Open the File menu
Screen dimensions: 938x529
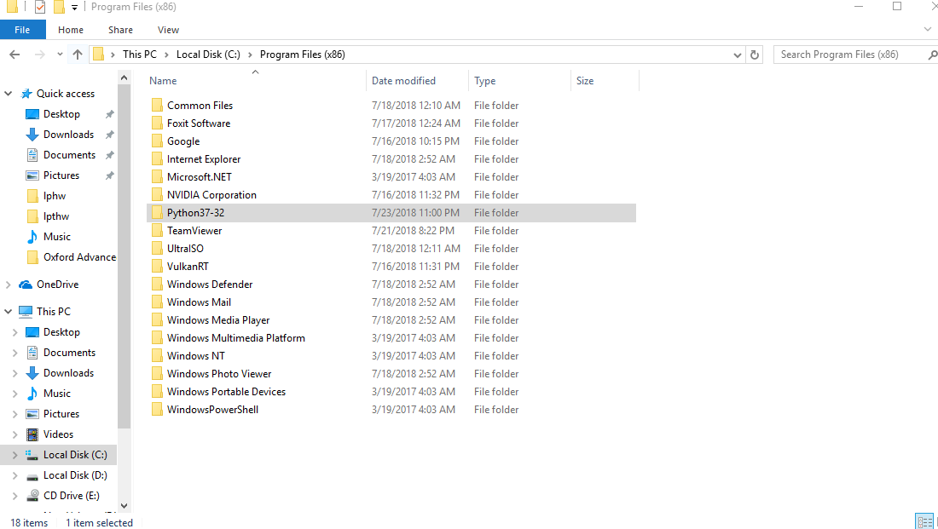click(22, 30)
